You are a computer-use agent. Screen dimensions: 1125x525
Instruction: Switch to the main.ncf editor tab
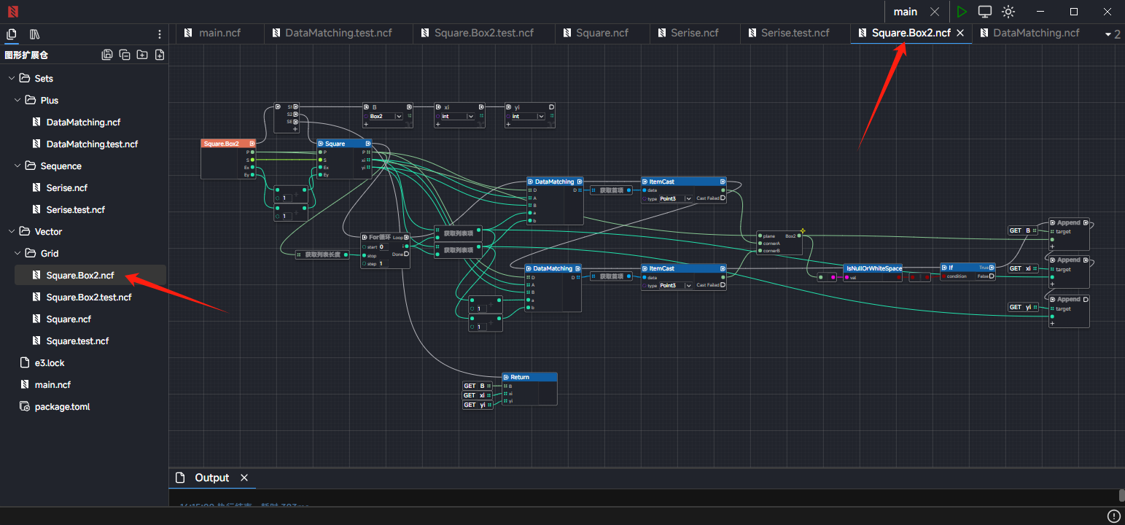point(219,33)
